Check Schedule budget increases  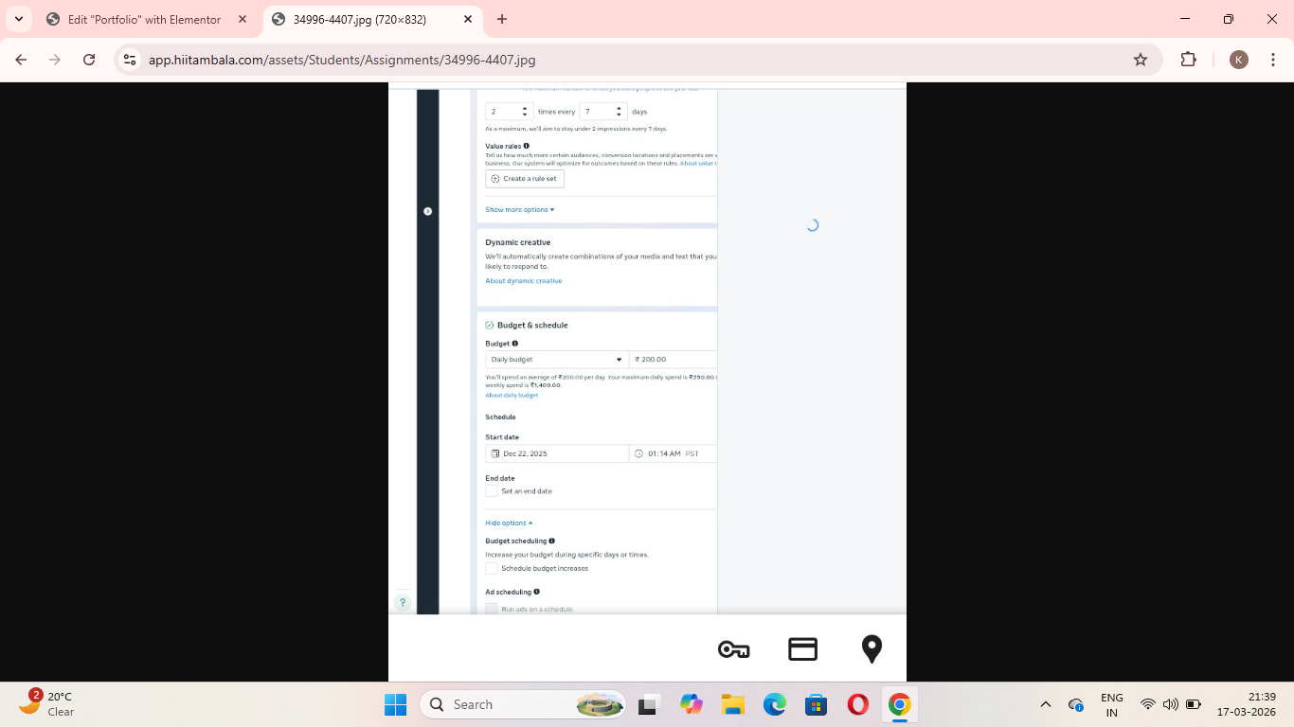[492, 568]
